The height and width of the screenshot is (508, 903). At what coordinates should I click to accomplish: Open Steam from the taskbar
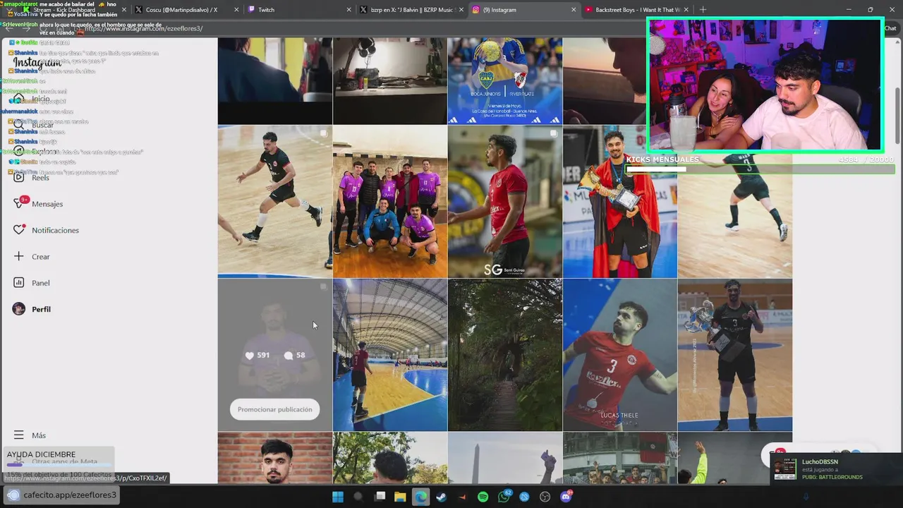(441, 497)
